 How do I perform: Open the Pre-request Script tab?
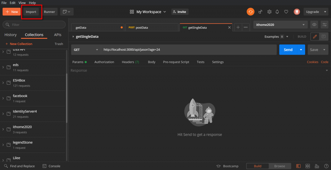point(176,62)
